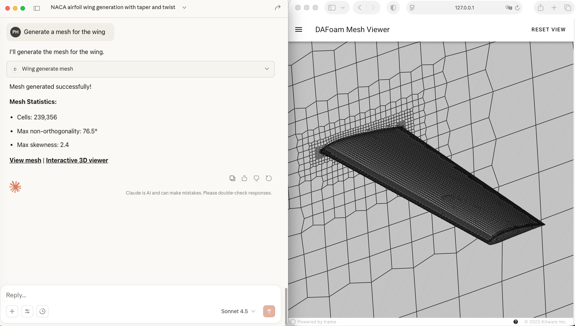Retry the response with the regenerate icon
575x326 pixels.
269,178
